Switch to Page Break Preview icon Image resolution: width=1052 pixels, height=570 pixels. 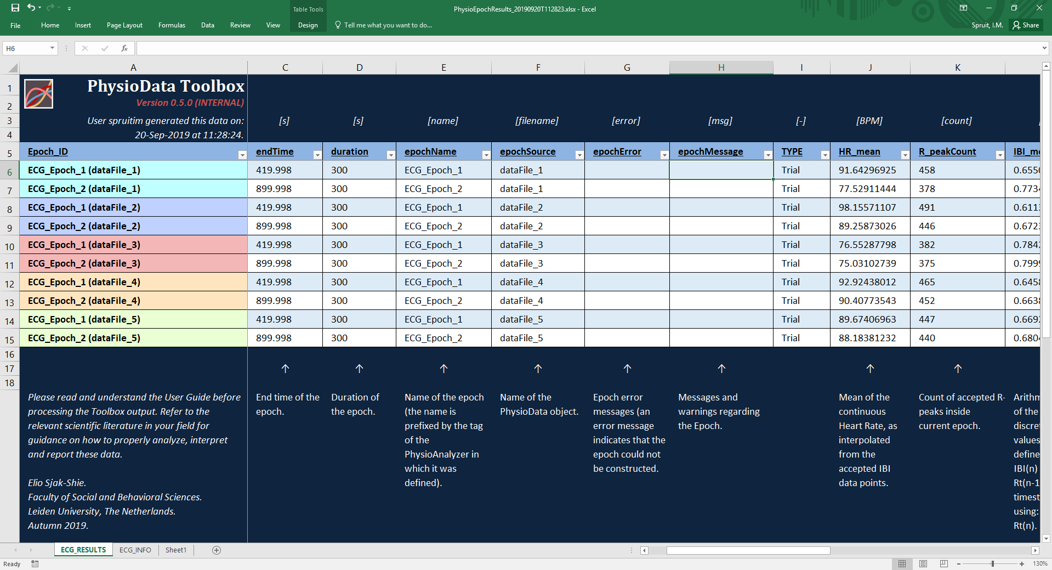pyautogui.click(x=943, y=563)
